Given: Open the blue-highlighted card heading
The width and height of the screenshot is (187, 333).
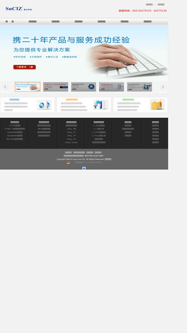Looking at the screenshot, I should click(x=14, y=100).
